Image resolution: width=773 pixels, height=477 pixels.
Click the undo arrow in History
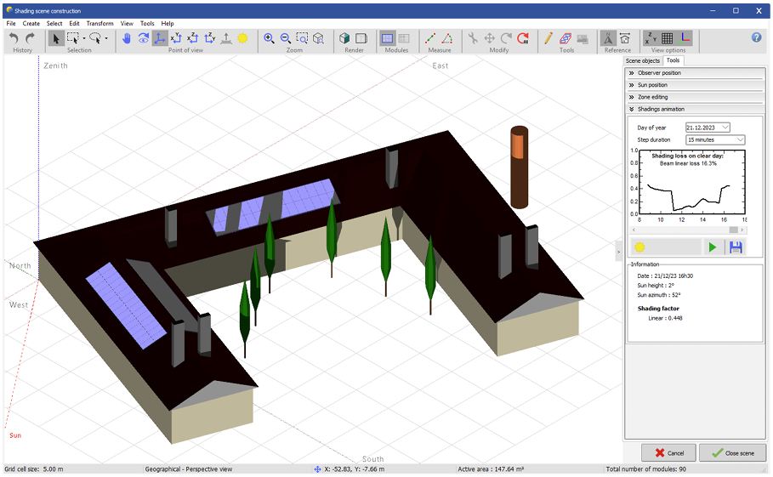(x=14, y=38)
